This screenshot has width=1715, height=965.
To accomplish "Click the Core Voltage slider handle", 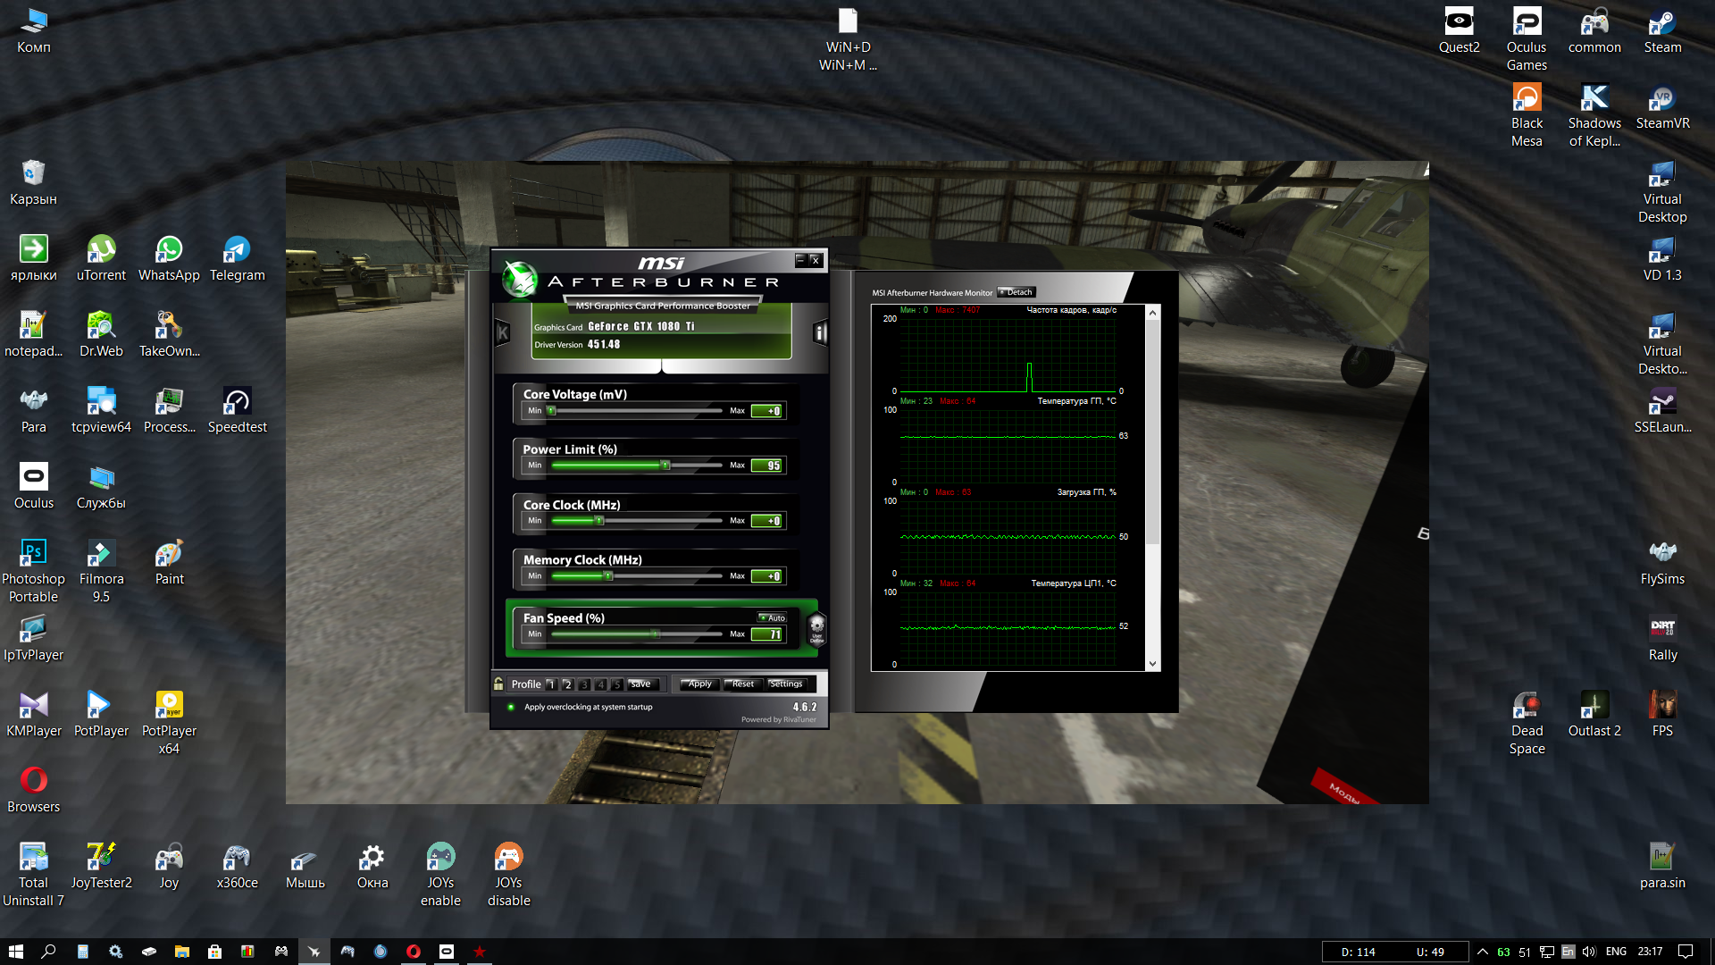I will pos(552,411).
